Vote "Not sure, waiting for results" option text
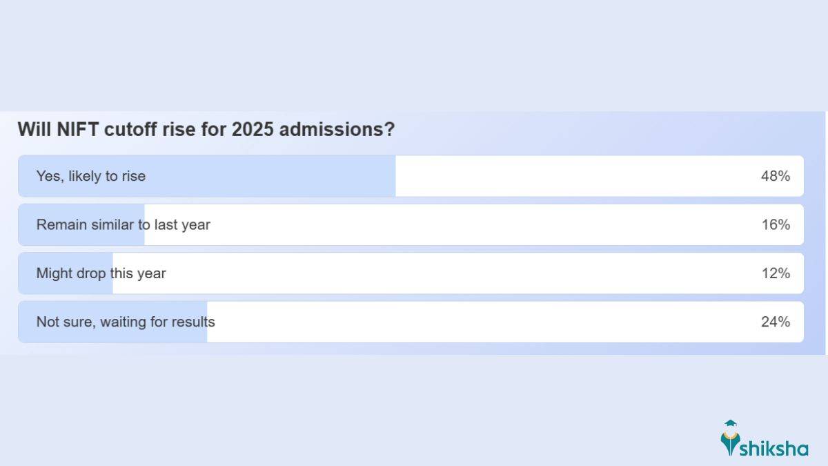This screenshot has height=466, width=828. tap(126, 322)
